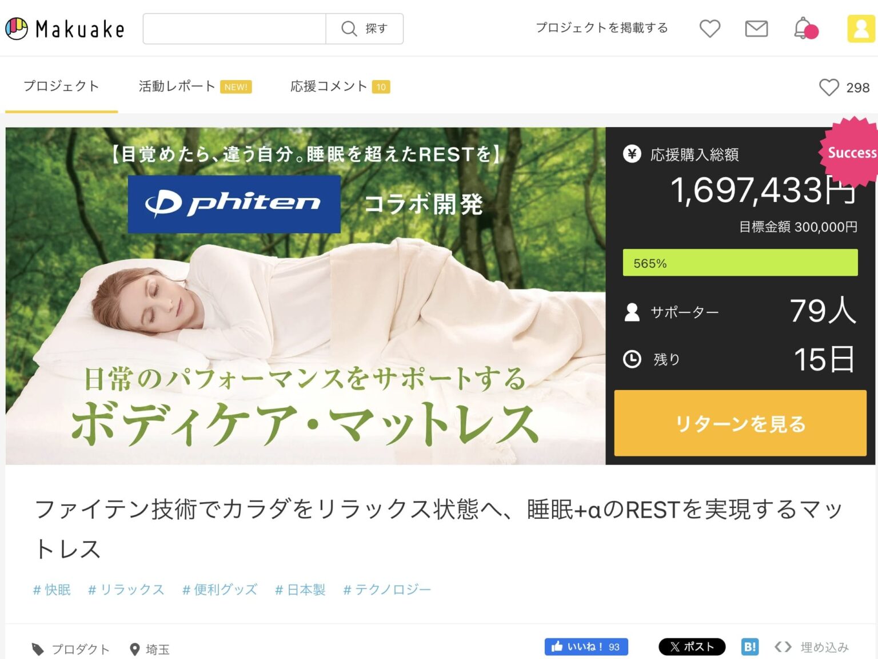Select the プロジェクト tab
The image size is (878, 659).
click(61, 86)
